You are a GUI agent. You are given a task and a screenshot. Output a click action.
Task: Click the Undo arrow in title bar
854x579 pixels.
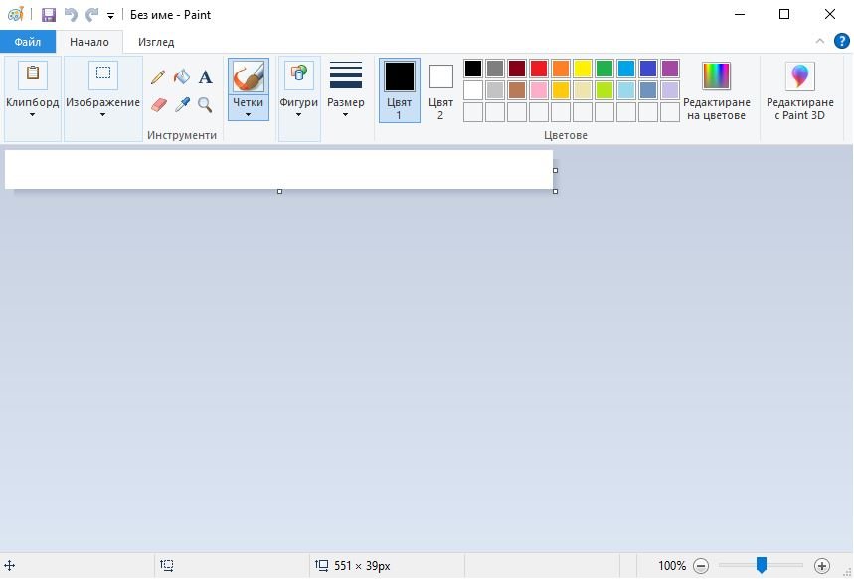click(x=71, y=15)
